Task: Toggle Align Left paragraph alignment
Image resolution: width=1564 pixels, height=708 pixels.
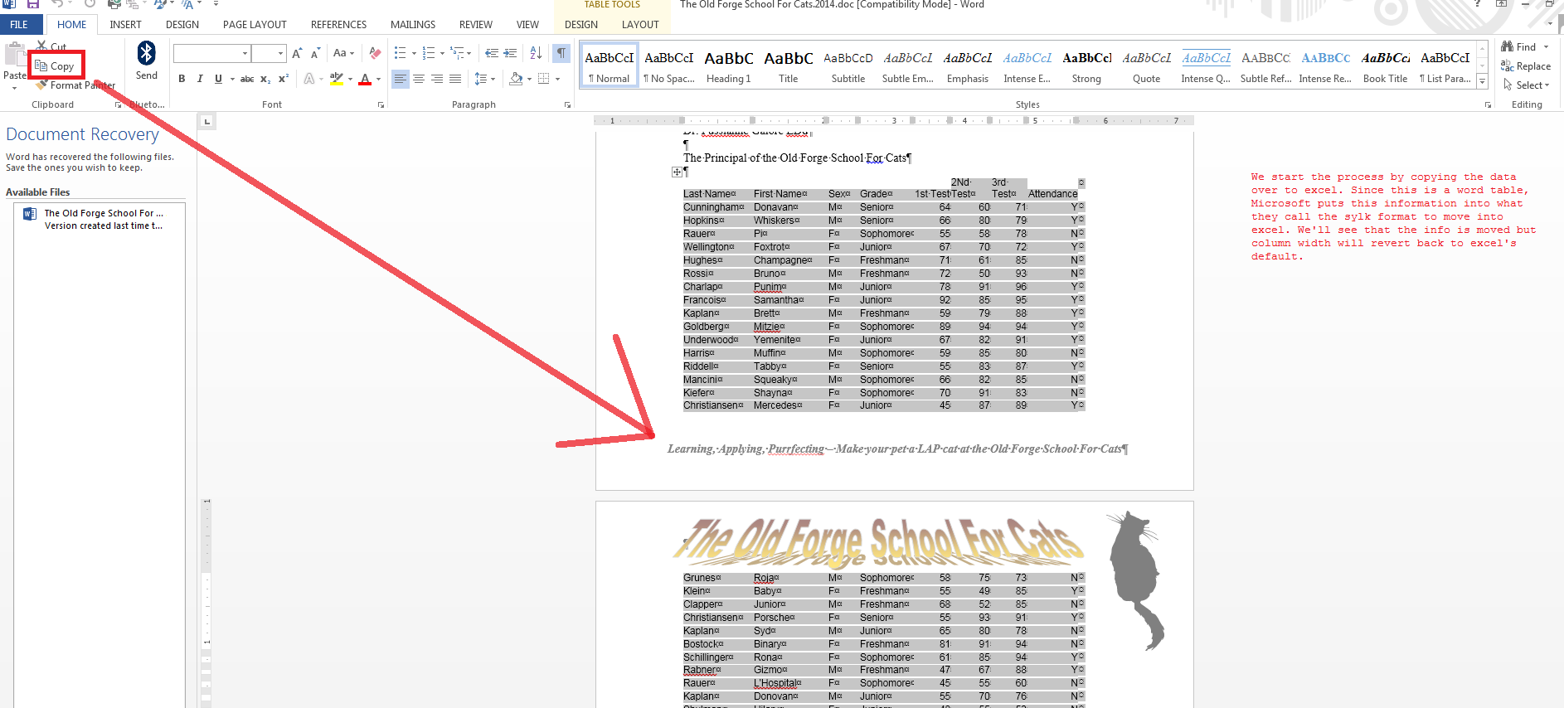Action: point(401,79)
